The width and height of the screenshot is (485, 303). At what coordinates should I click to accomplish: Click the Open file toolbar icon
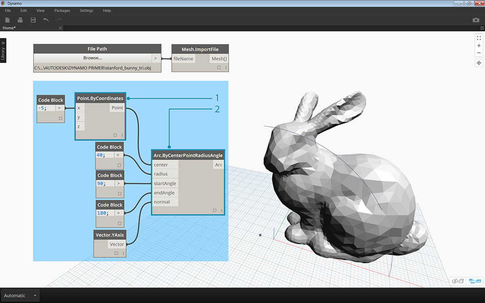coord(20,20)
